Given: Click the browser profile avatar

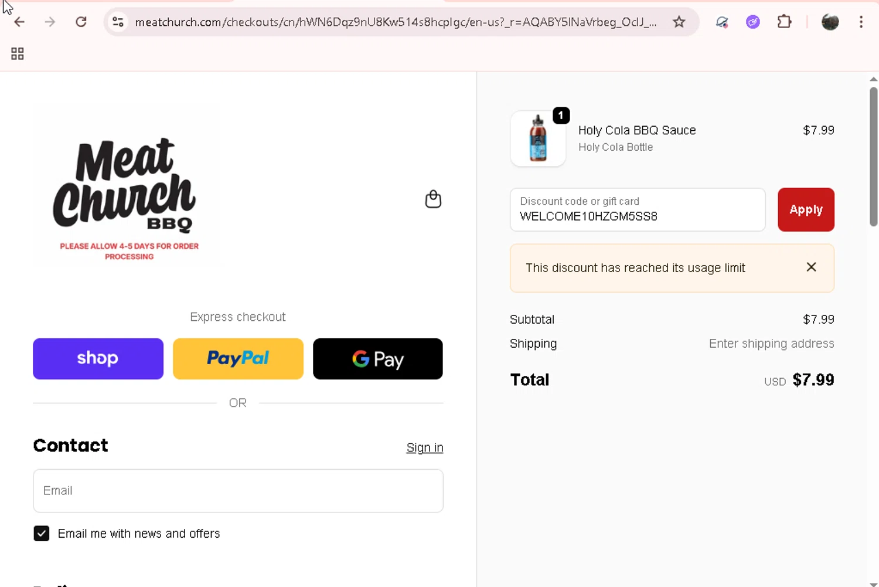Looking at the screenshot, I should tap(830, 22).
